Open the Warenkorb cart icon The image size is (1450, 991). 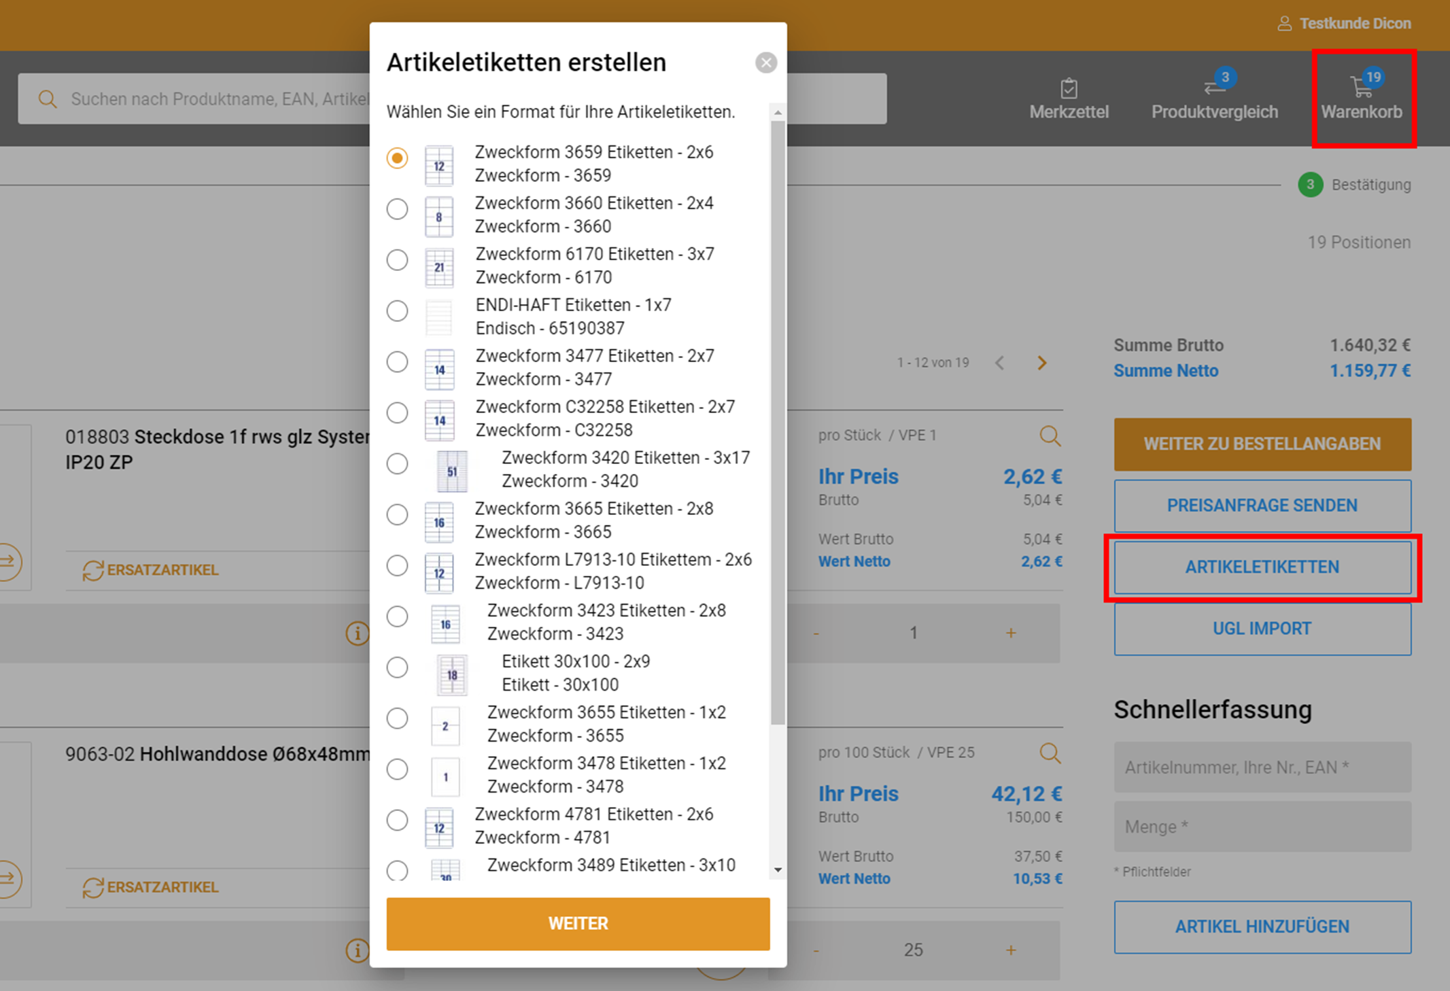1361,88
